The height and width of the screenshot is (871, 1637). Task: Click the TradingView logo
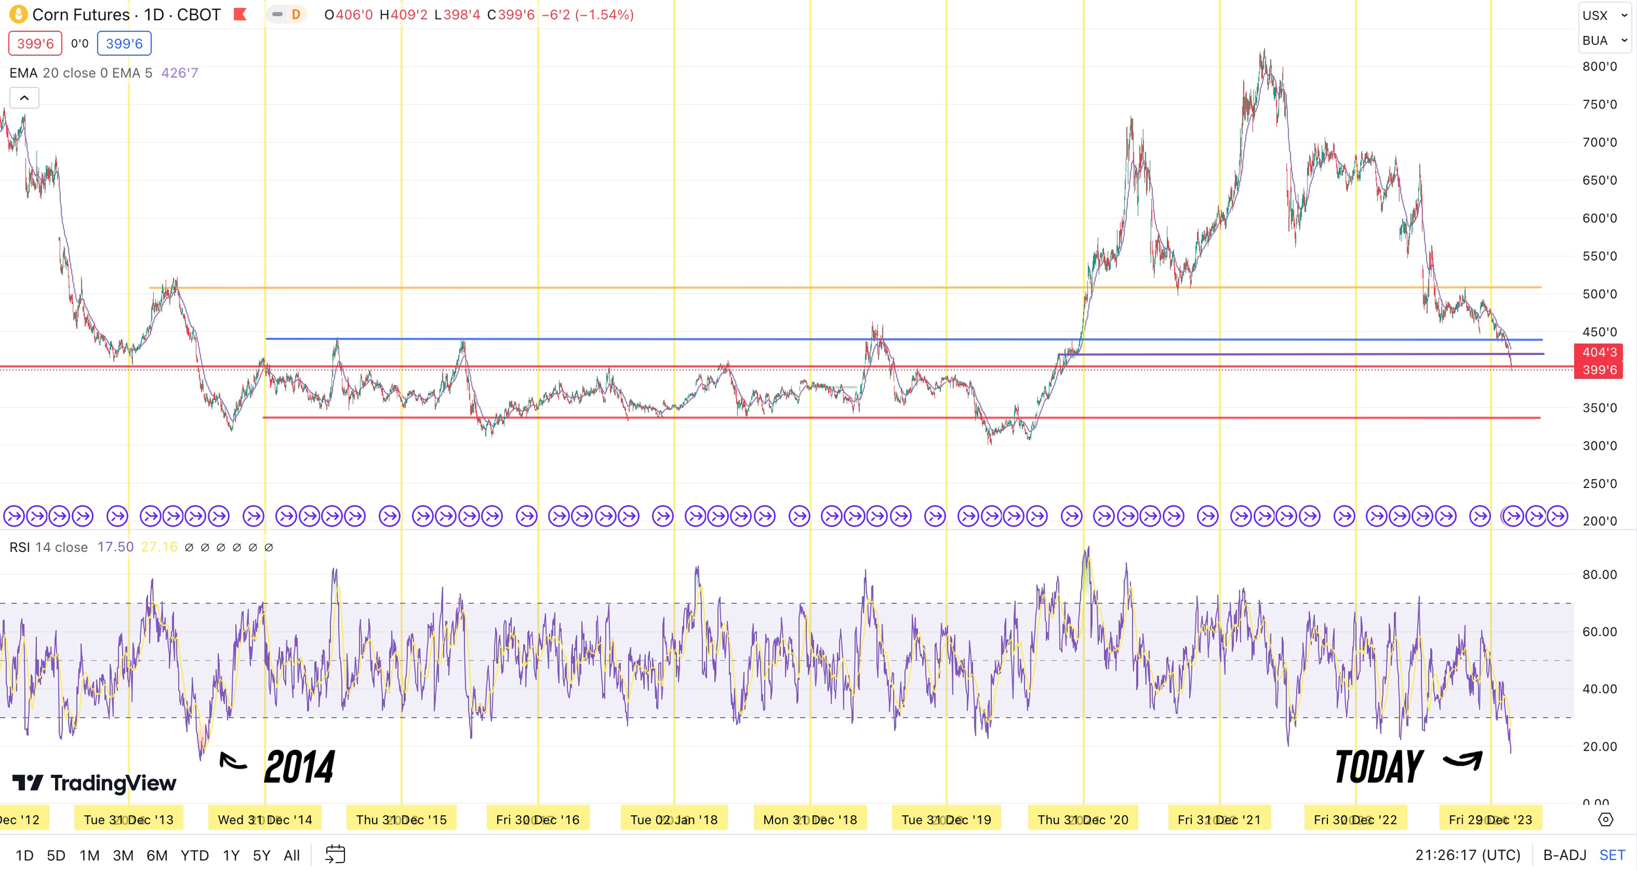click(x=94, y=783)
